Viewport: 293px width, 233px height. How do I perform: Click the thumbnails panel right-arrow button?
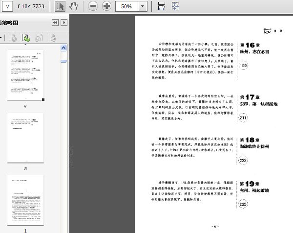coord(64,23)
